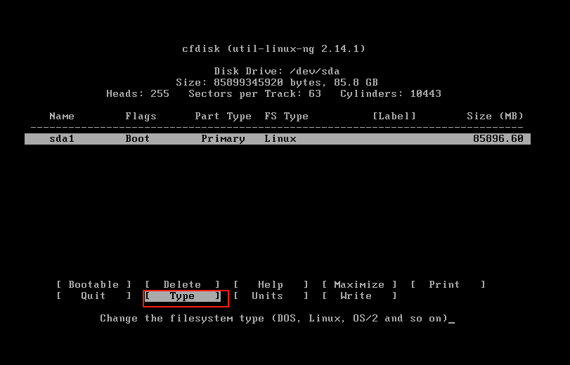570x365 pixels.
Task: Select the sda1 partition row
Action: tap(278, 139)
